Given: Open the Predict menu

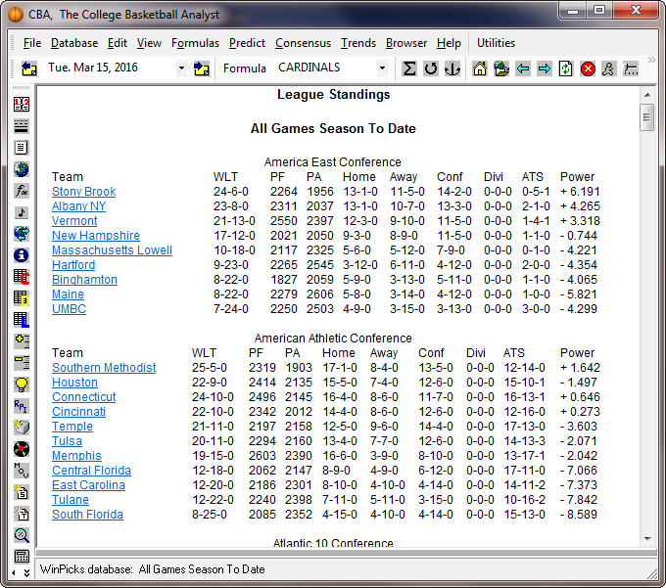Looking at the screenshot, I should (247, 43).
